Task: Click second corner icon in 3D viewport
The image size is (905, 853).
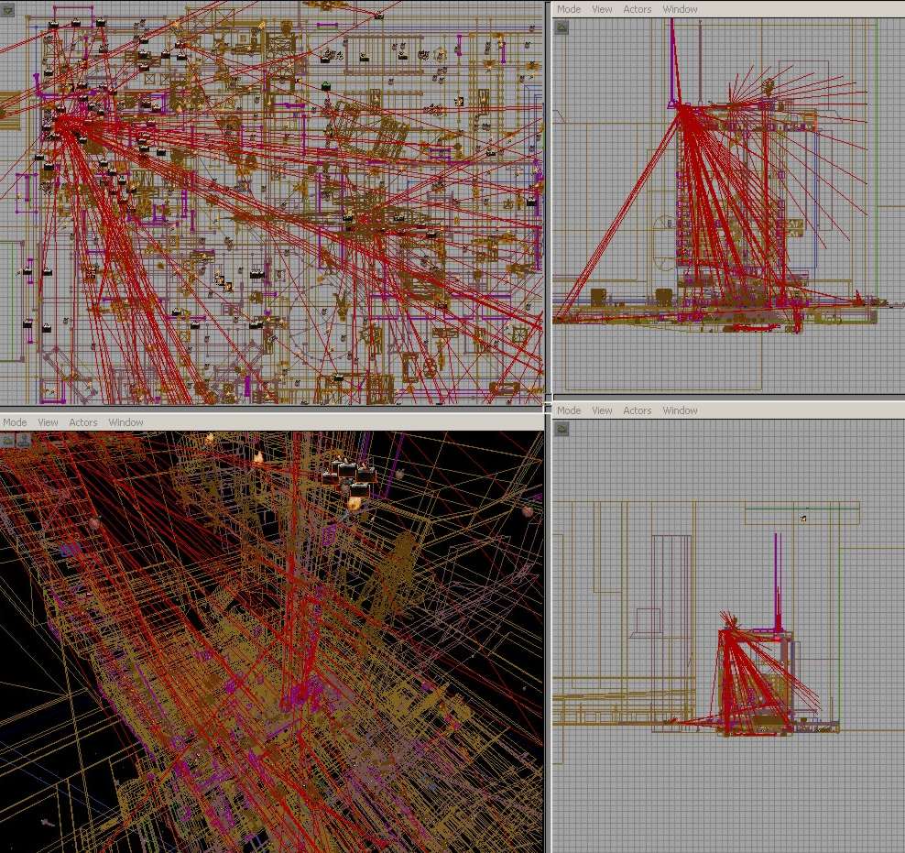Action: point(23,441)
